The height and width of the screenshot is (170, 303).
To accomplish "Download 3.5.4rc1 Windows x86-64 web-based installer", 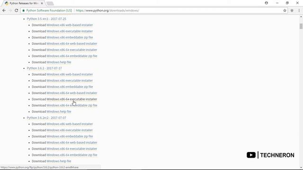I will click(x=72, y=43).
